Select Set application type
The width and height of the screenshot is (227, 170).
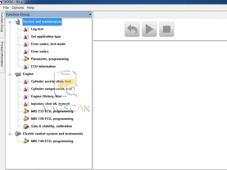(46, 37)
